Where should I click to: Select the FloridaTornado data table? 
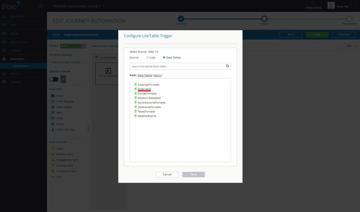pyautogui.click(x=147, y=94)
